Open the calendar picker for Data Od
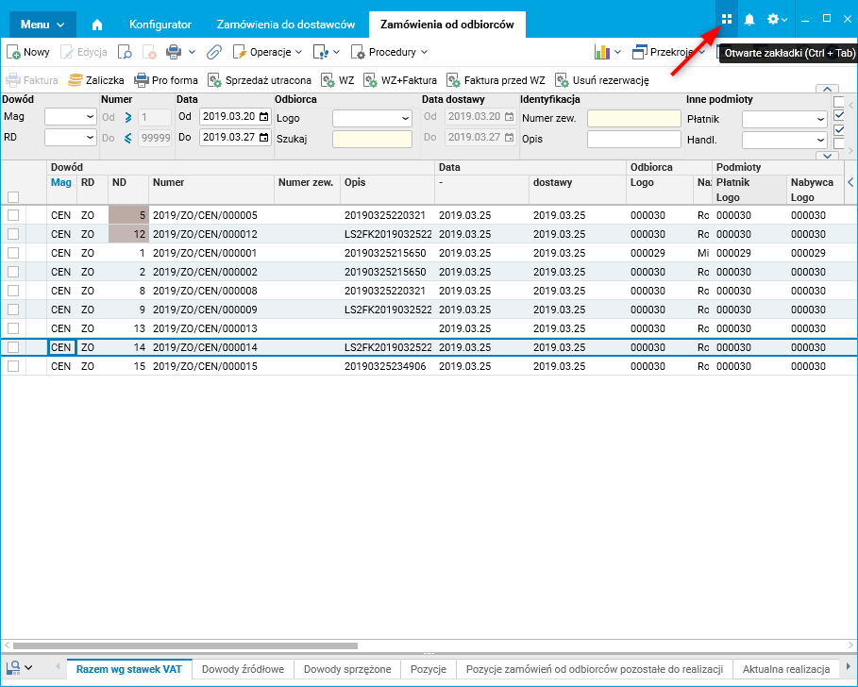The width and height of the screenshot is (858, 687). [x=263, y=117]
